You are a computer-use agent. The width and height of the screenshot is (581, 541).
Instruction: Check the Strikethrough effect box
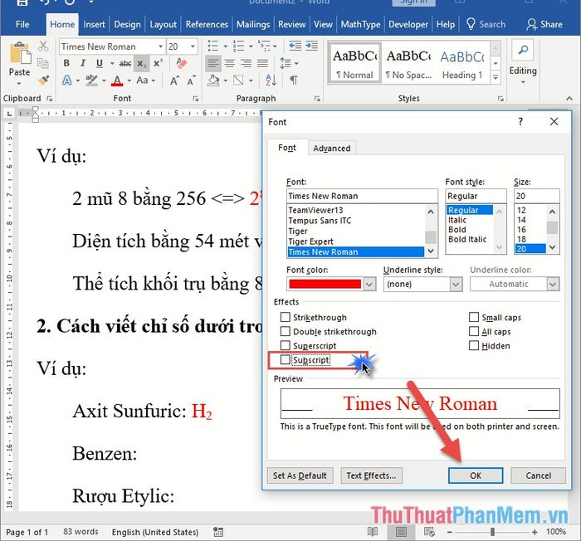point(285,317)
